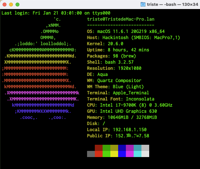This screenshot has height=169, width=200.
Task: Click the 'Disk: /' line
Action: (x=96, y=123)
